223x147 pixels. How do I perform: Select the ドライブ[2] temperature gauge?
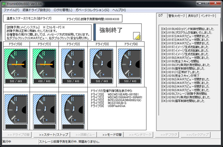pyautogui.click(x=73, y=66)
